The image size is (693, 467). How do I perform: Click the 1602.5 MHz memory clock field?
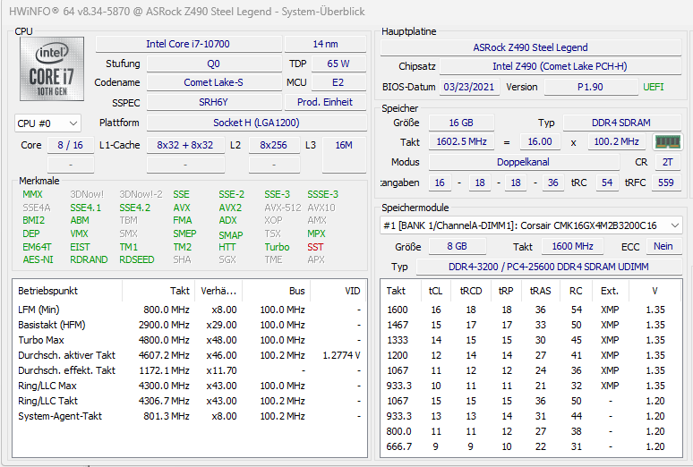(461, 142)
